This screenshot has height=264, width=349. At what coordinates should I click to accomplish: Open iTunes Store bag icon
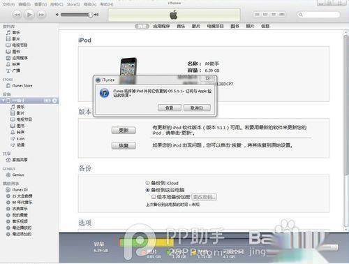(20, 86)
